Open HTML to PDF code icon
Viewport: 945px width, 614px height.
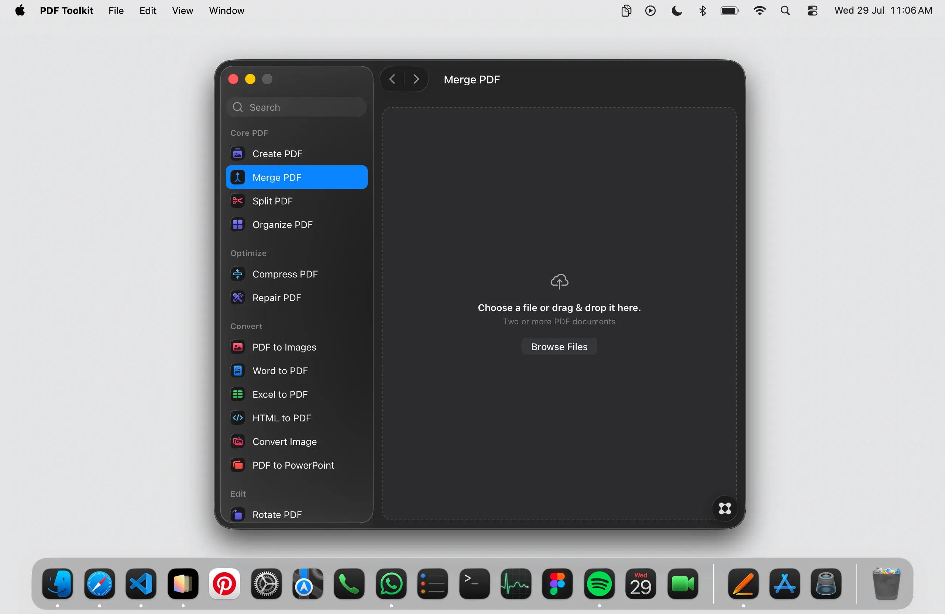click(x=237, y=418)
